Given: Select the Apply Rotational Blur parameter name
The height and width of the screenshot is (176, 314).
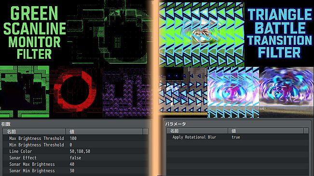Looking at the screenshot, I should [x=194, y=137].
